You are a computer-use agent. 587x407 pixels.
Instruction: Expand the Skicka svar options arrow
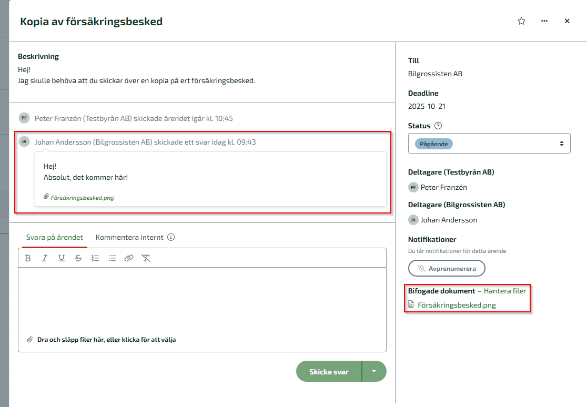[x=375, y=371]
